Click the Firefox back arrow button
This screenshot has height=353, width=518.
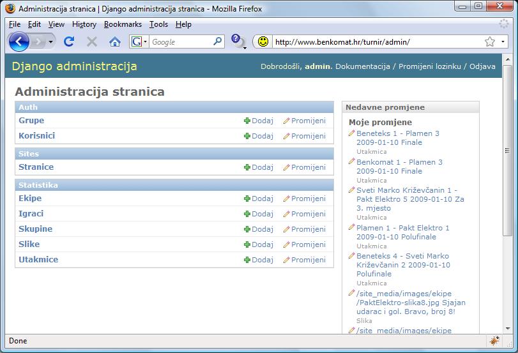pos(19,41)
